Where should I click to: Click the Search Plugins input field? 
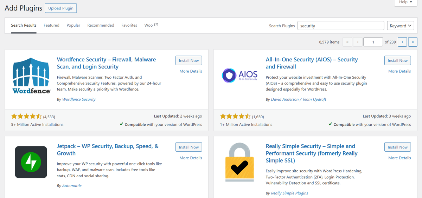341,26
